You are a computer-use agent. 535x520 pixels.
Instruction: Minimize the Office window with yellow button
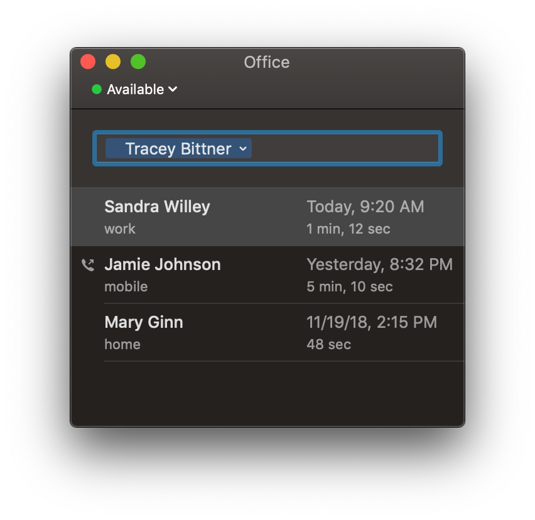(x=113, y=62)
